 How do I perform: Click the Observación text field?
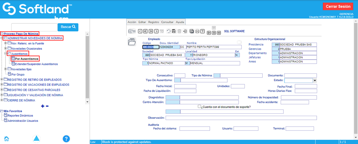(x=241, y=118)
